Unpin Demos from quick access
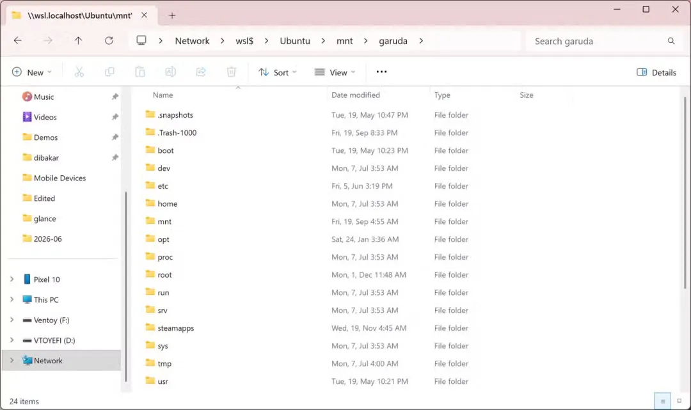The width and height of the screenshot is (691, 410). [115, 138]
